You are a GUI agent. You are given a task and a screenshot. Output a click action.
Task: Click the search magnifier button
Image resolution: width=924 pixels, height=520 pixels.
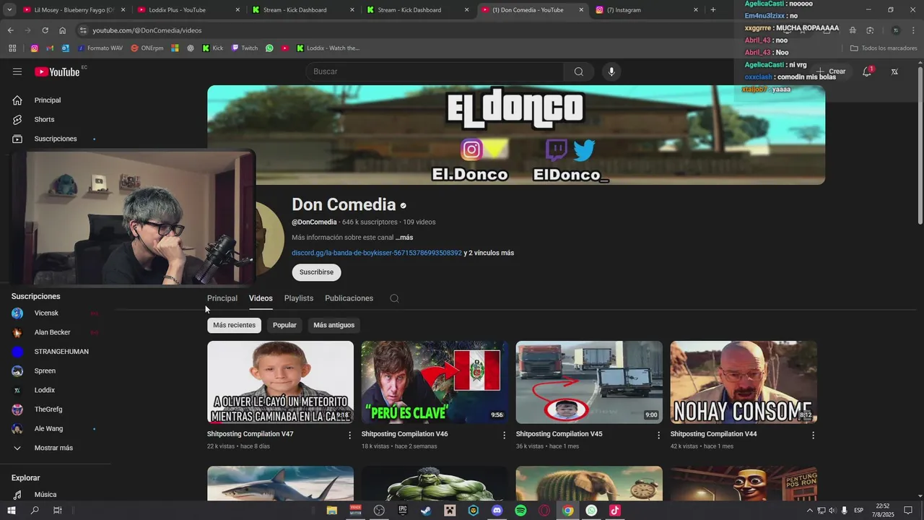579,71
